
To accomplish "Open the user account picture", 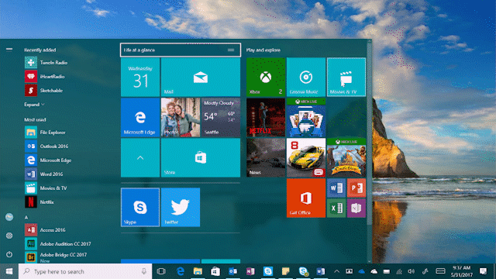I will pos(9,217).
